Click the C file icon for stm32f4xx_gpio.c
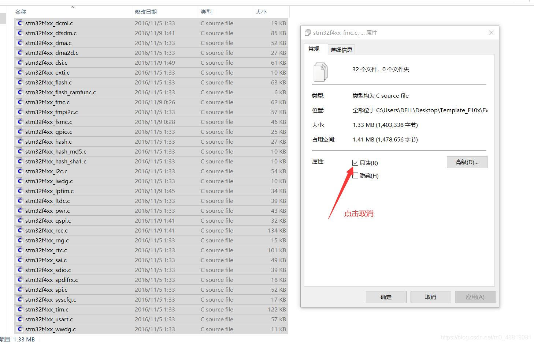Screen dimensions: 534x344 [20, 131]
